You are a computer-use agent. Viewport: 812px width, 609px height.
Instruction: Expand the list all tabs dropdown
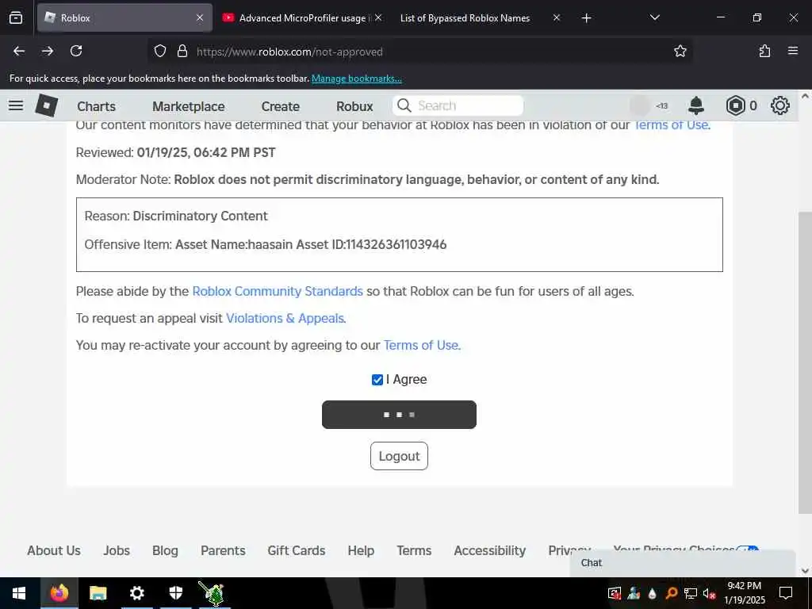654,17
